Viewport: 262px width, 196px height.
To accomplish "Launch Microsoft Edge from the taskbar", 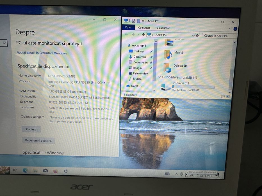I will click(x=25, y=170).
